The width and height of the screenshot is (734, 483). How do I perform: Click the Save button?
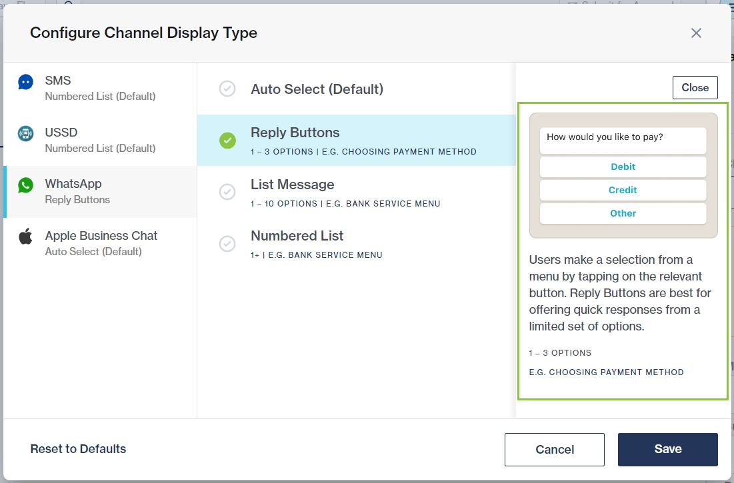coord(667,450)
